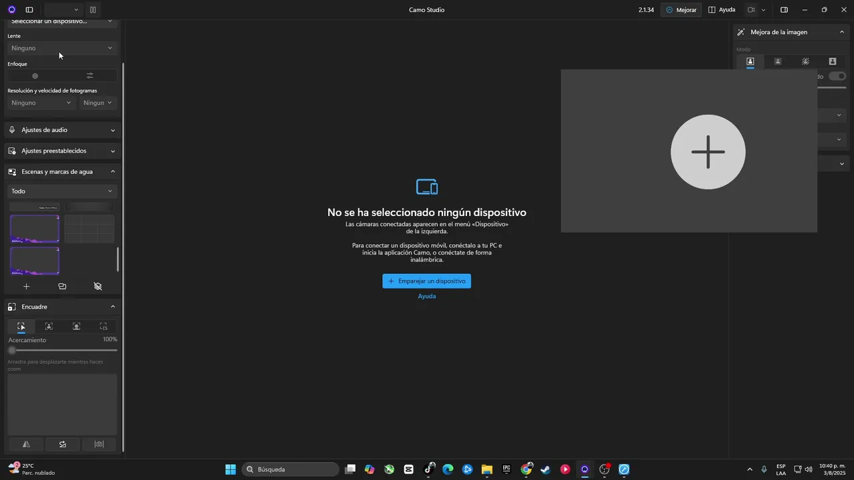
Task: Select the auto-frame upper body mode
Action: [x=49, y=327]
